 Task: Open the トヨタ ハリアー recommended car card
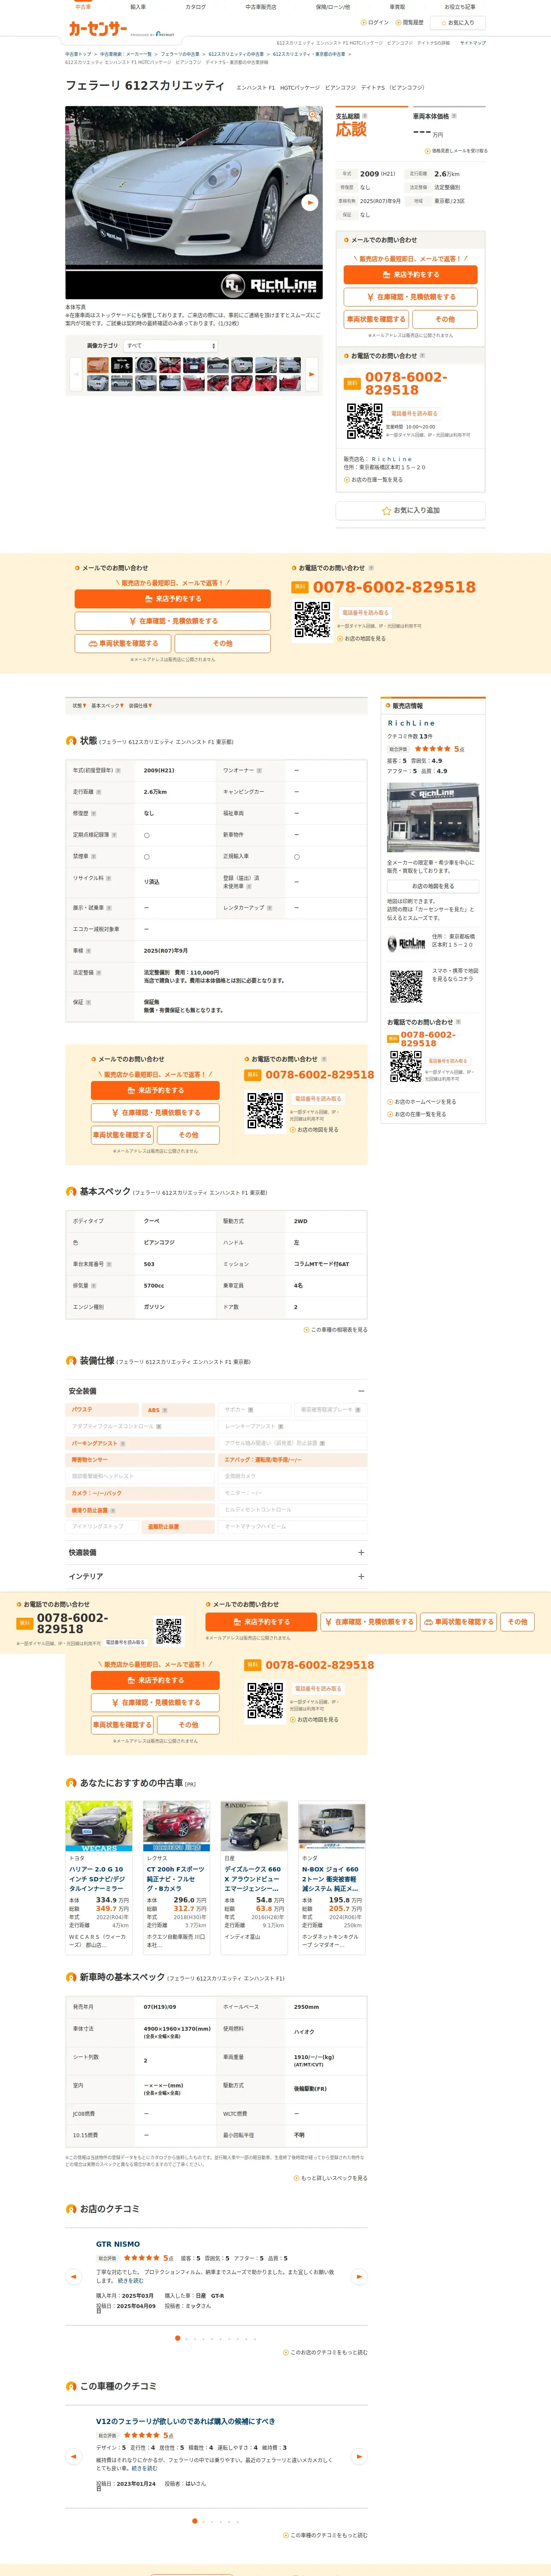[x=99, y=1877]
